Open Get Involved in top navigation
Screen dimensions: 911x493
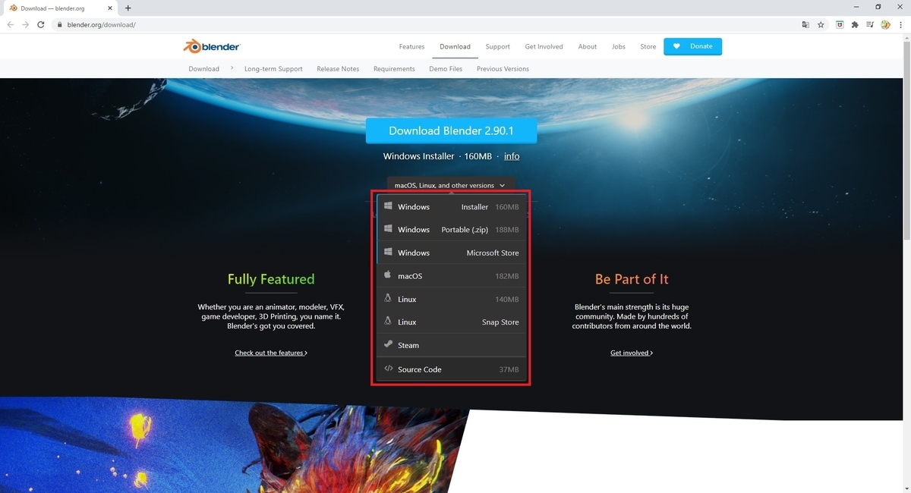tap(544, 46)
